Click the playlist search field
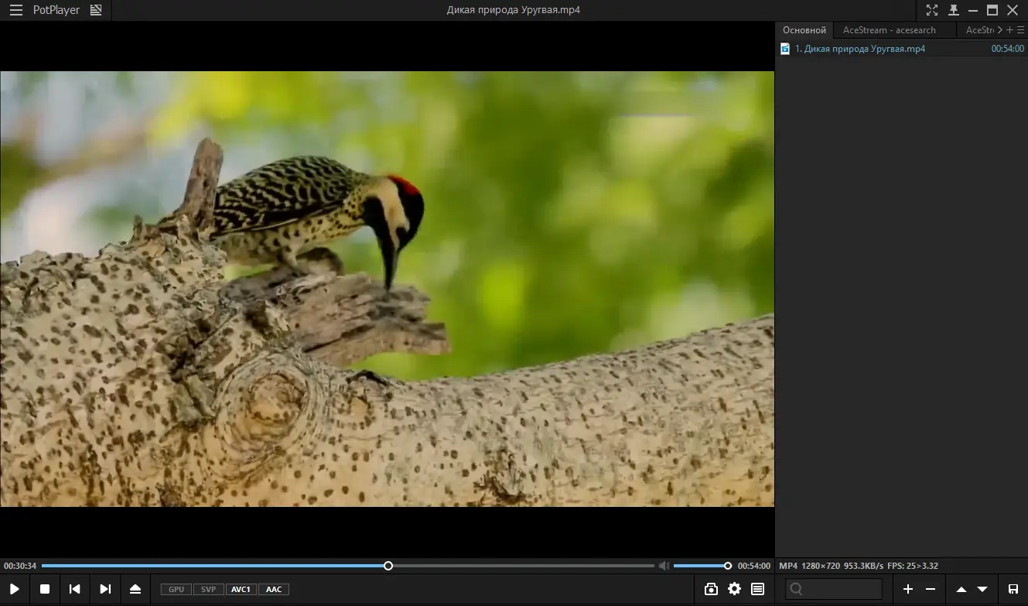 [834, 589]
